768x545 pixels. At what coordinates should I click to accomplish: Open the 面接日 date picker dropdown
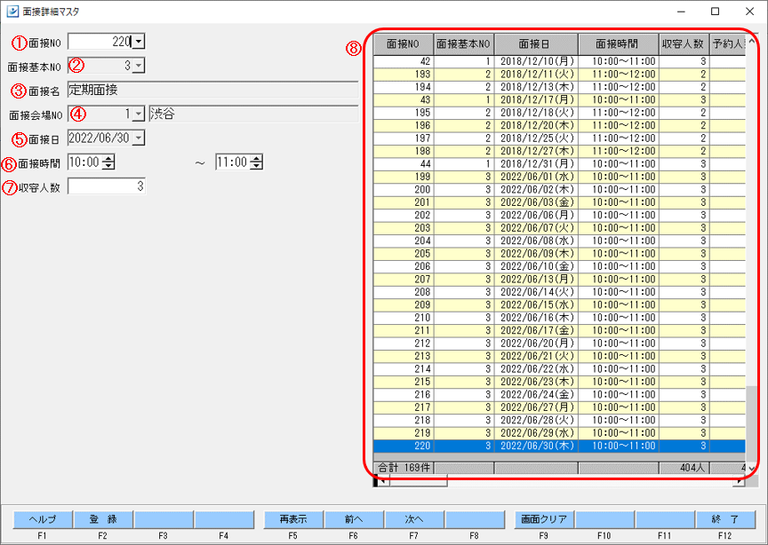point(139,138)
